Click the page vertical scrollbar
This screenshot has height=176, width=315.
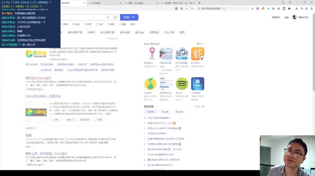314,52
